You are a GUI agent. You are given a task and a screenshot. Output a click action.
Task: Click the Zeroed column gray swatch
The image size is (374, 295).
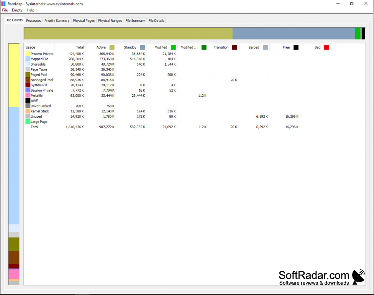(x=265, y=47)
